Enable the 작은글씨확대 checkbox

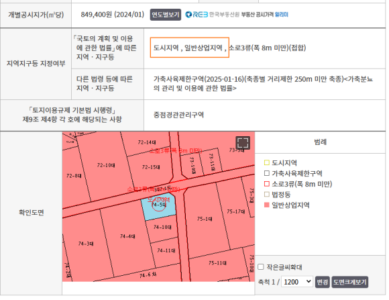point(261,267)
